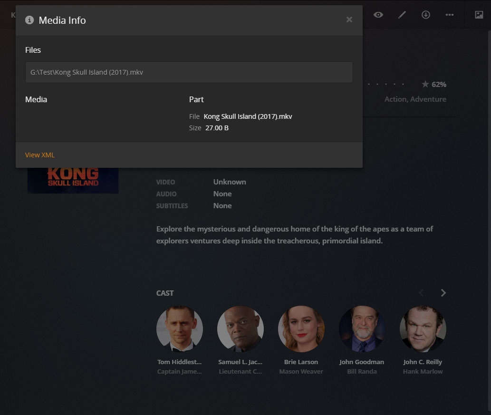Open Samuel L. Jackson's cast photo

240,329
